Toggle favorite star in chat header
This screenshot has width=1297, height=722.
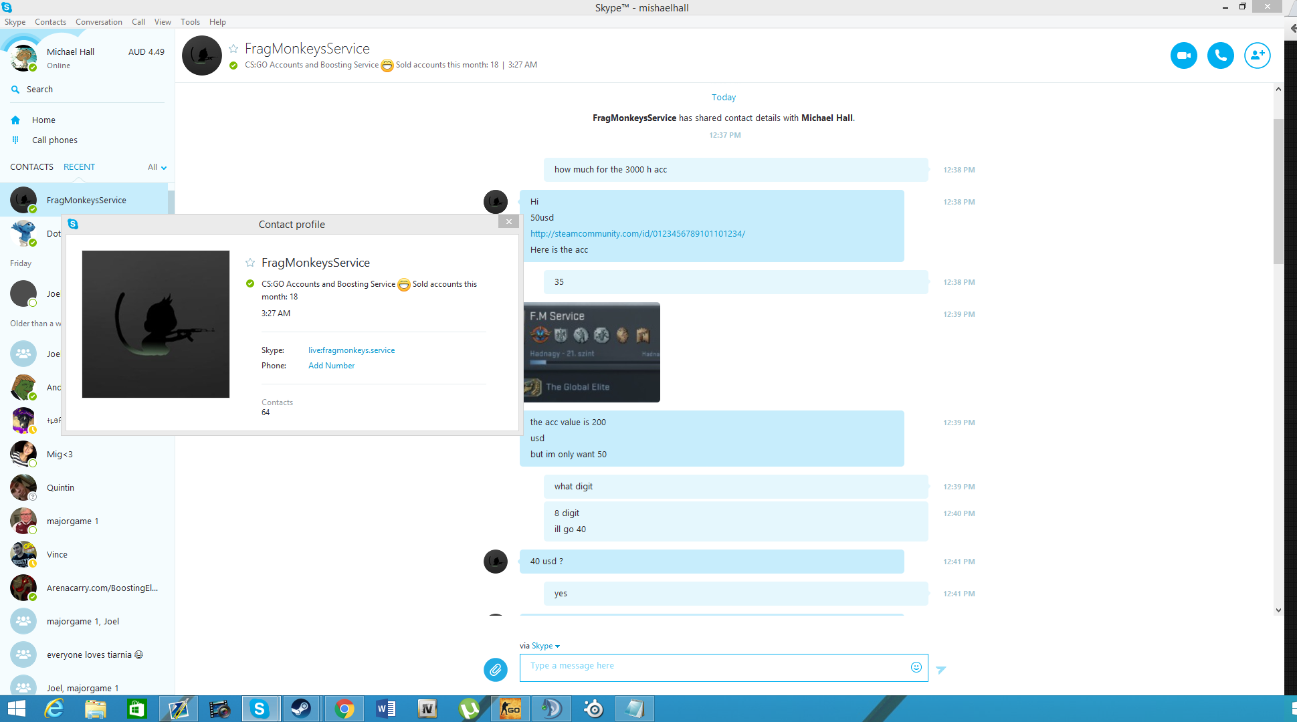[x=233, y=49]
